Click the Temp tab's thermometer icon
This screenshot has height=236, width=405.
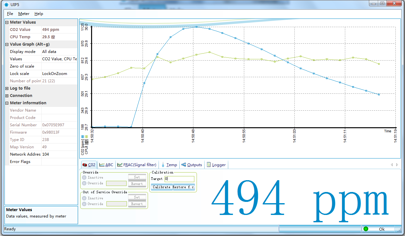163,165
